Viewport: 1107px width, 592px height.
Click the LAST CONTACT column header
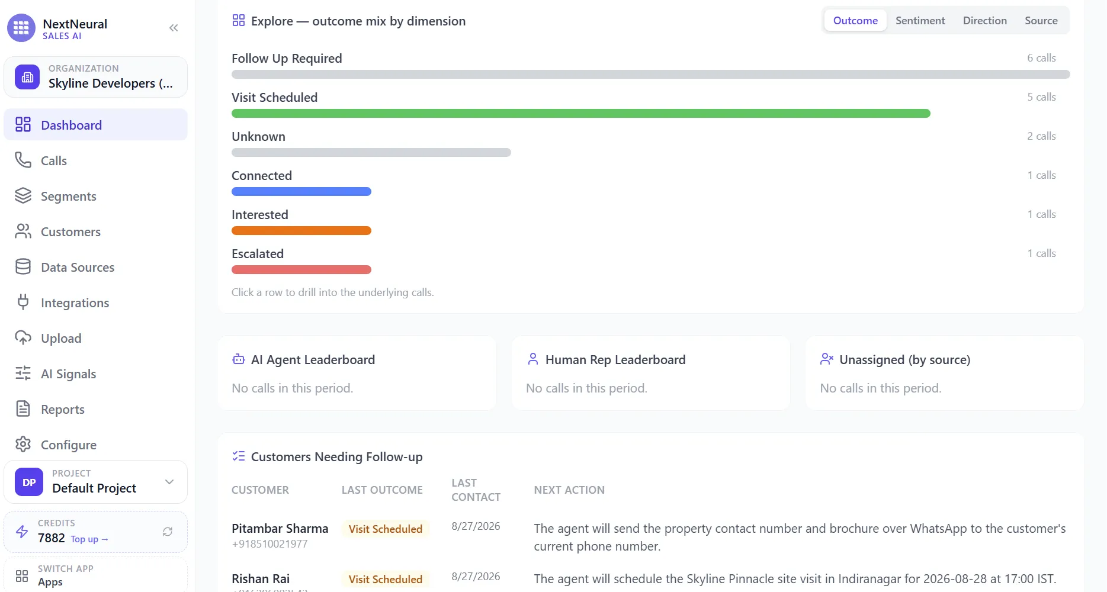(476, 490)
